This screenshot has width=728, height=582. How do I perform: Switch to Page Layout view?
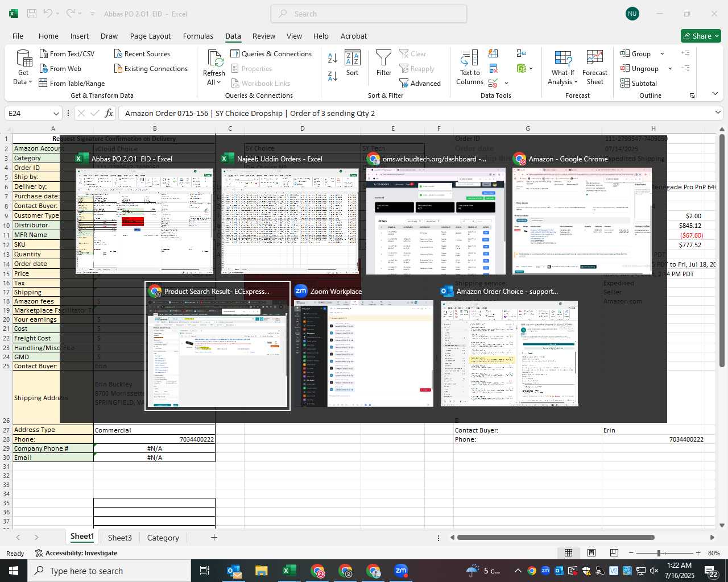(x=591, y=553)
